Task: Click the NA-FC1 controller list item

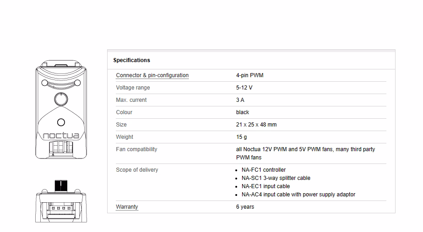Action: [x=264, y=170]
